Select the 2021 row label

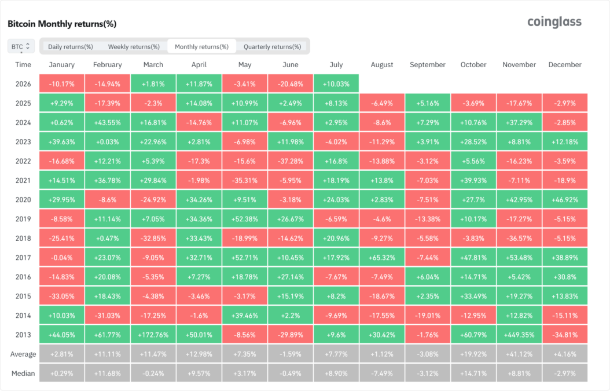(x=23, y=180)
